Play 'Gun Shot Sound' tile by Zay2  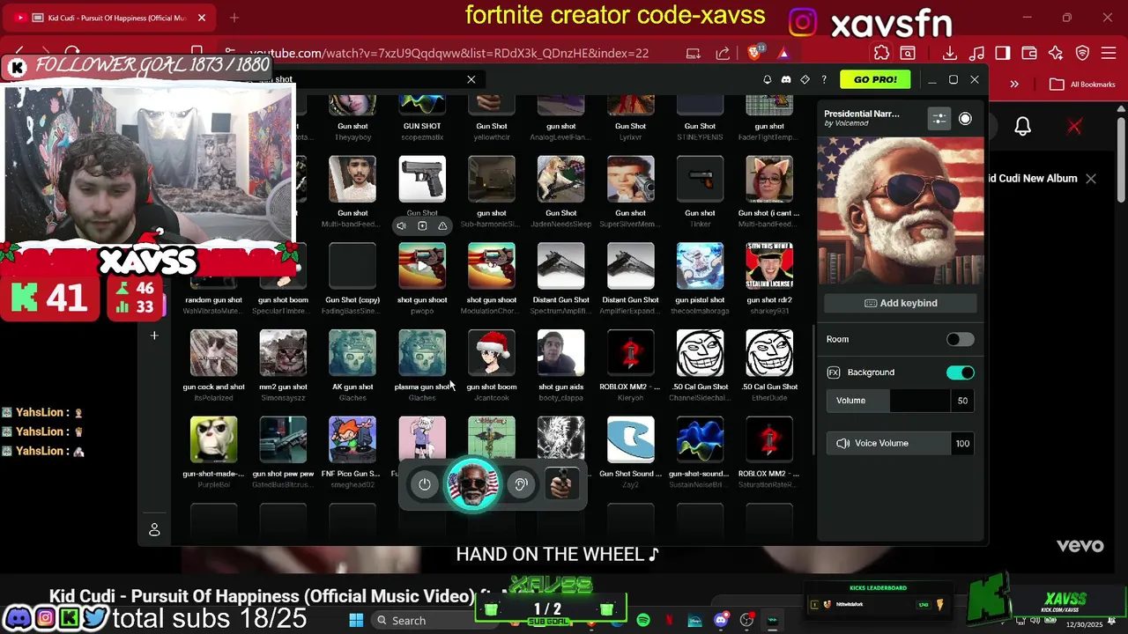click(630, 439)
